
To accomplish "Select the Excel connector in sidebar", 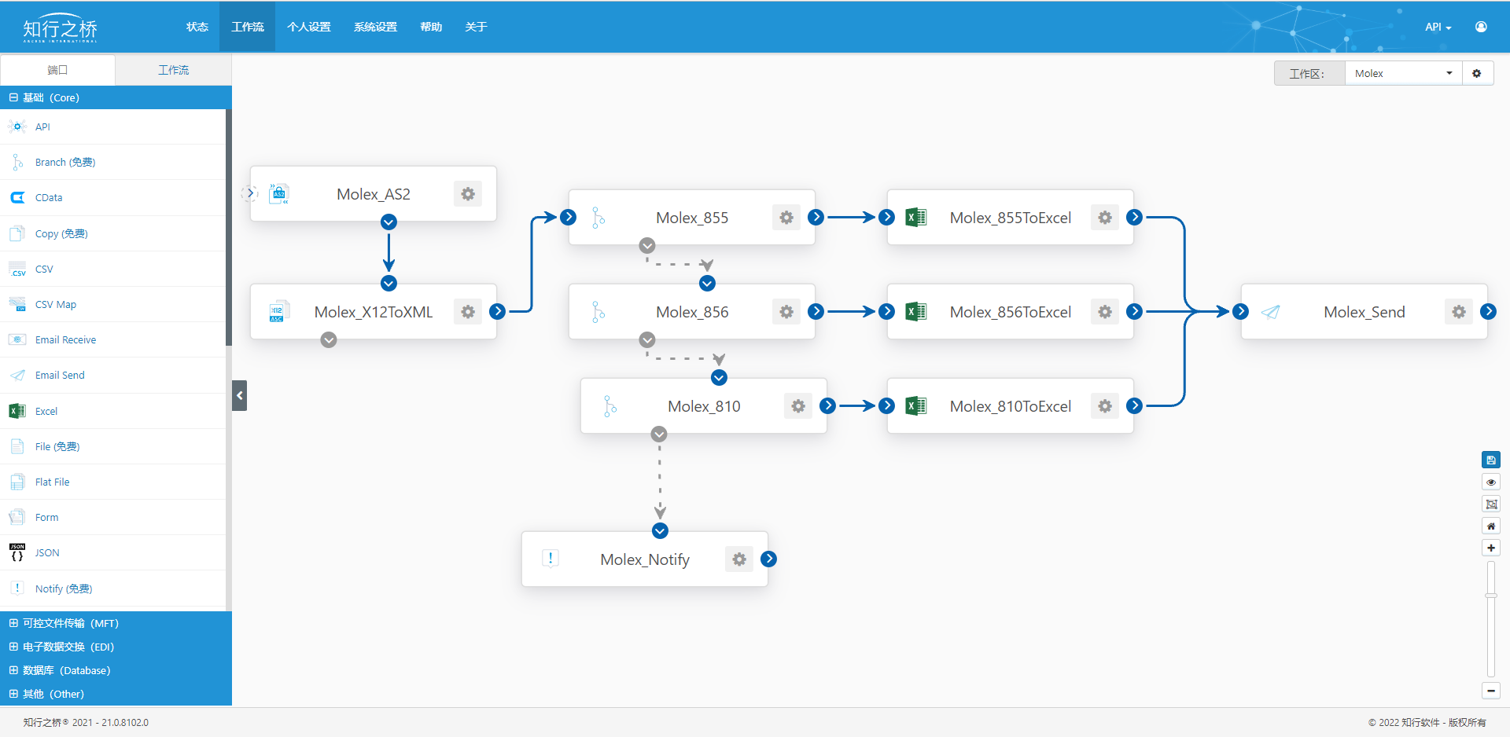I will pos(112,411).
